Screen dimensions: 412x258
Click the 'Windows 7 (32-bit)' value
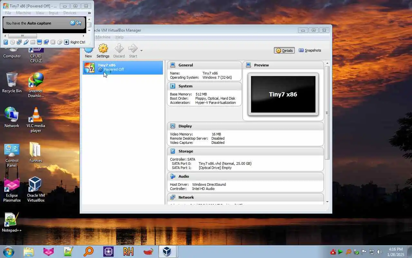click(217, 77)
